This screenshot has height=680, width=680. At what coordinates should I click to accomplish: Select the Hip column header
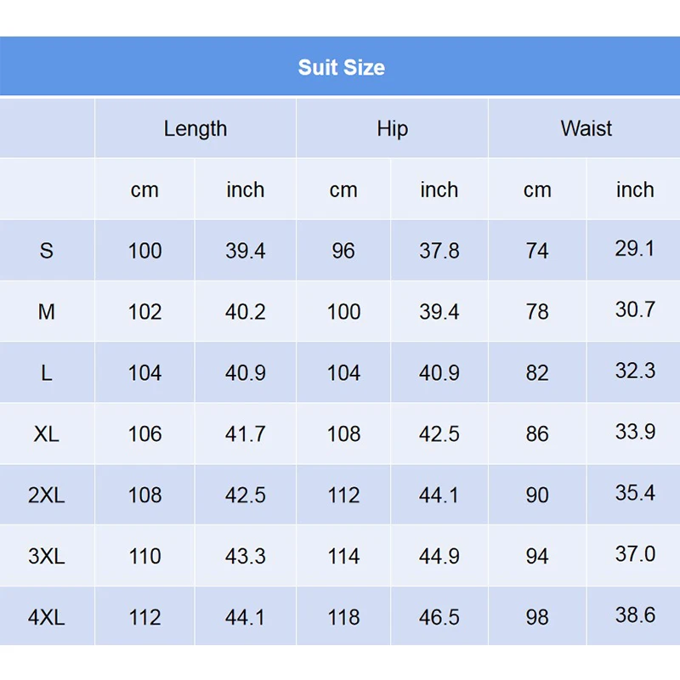[x=392, y=129]
